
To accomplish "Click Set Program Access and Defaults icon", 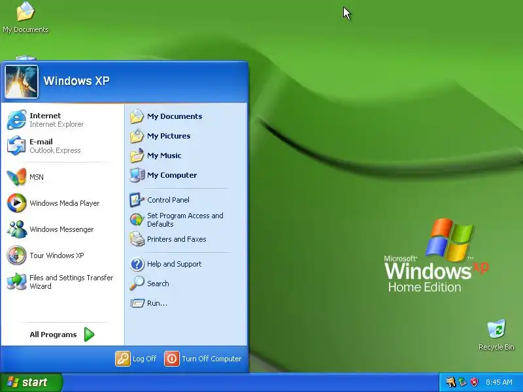I will (137, 220).
